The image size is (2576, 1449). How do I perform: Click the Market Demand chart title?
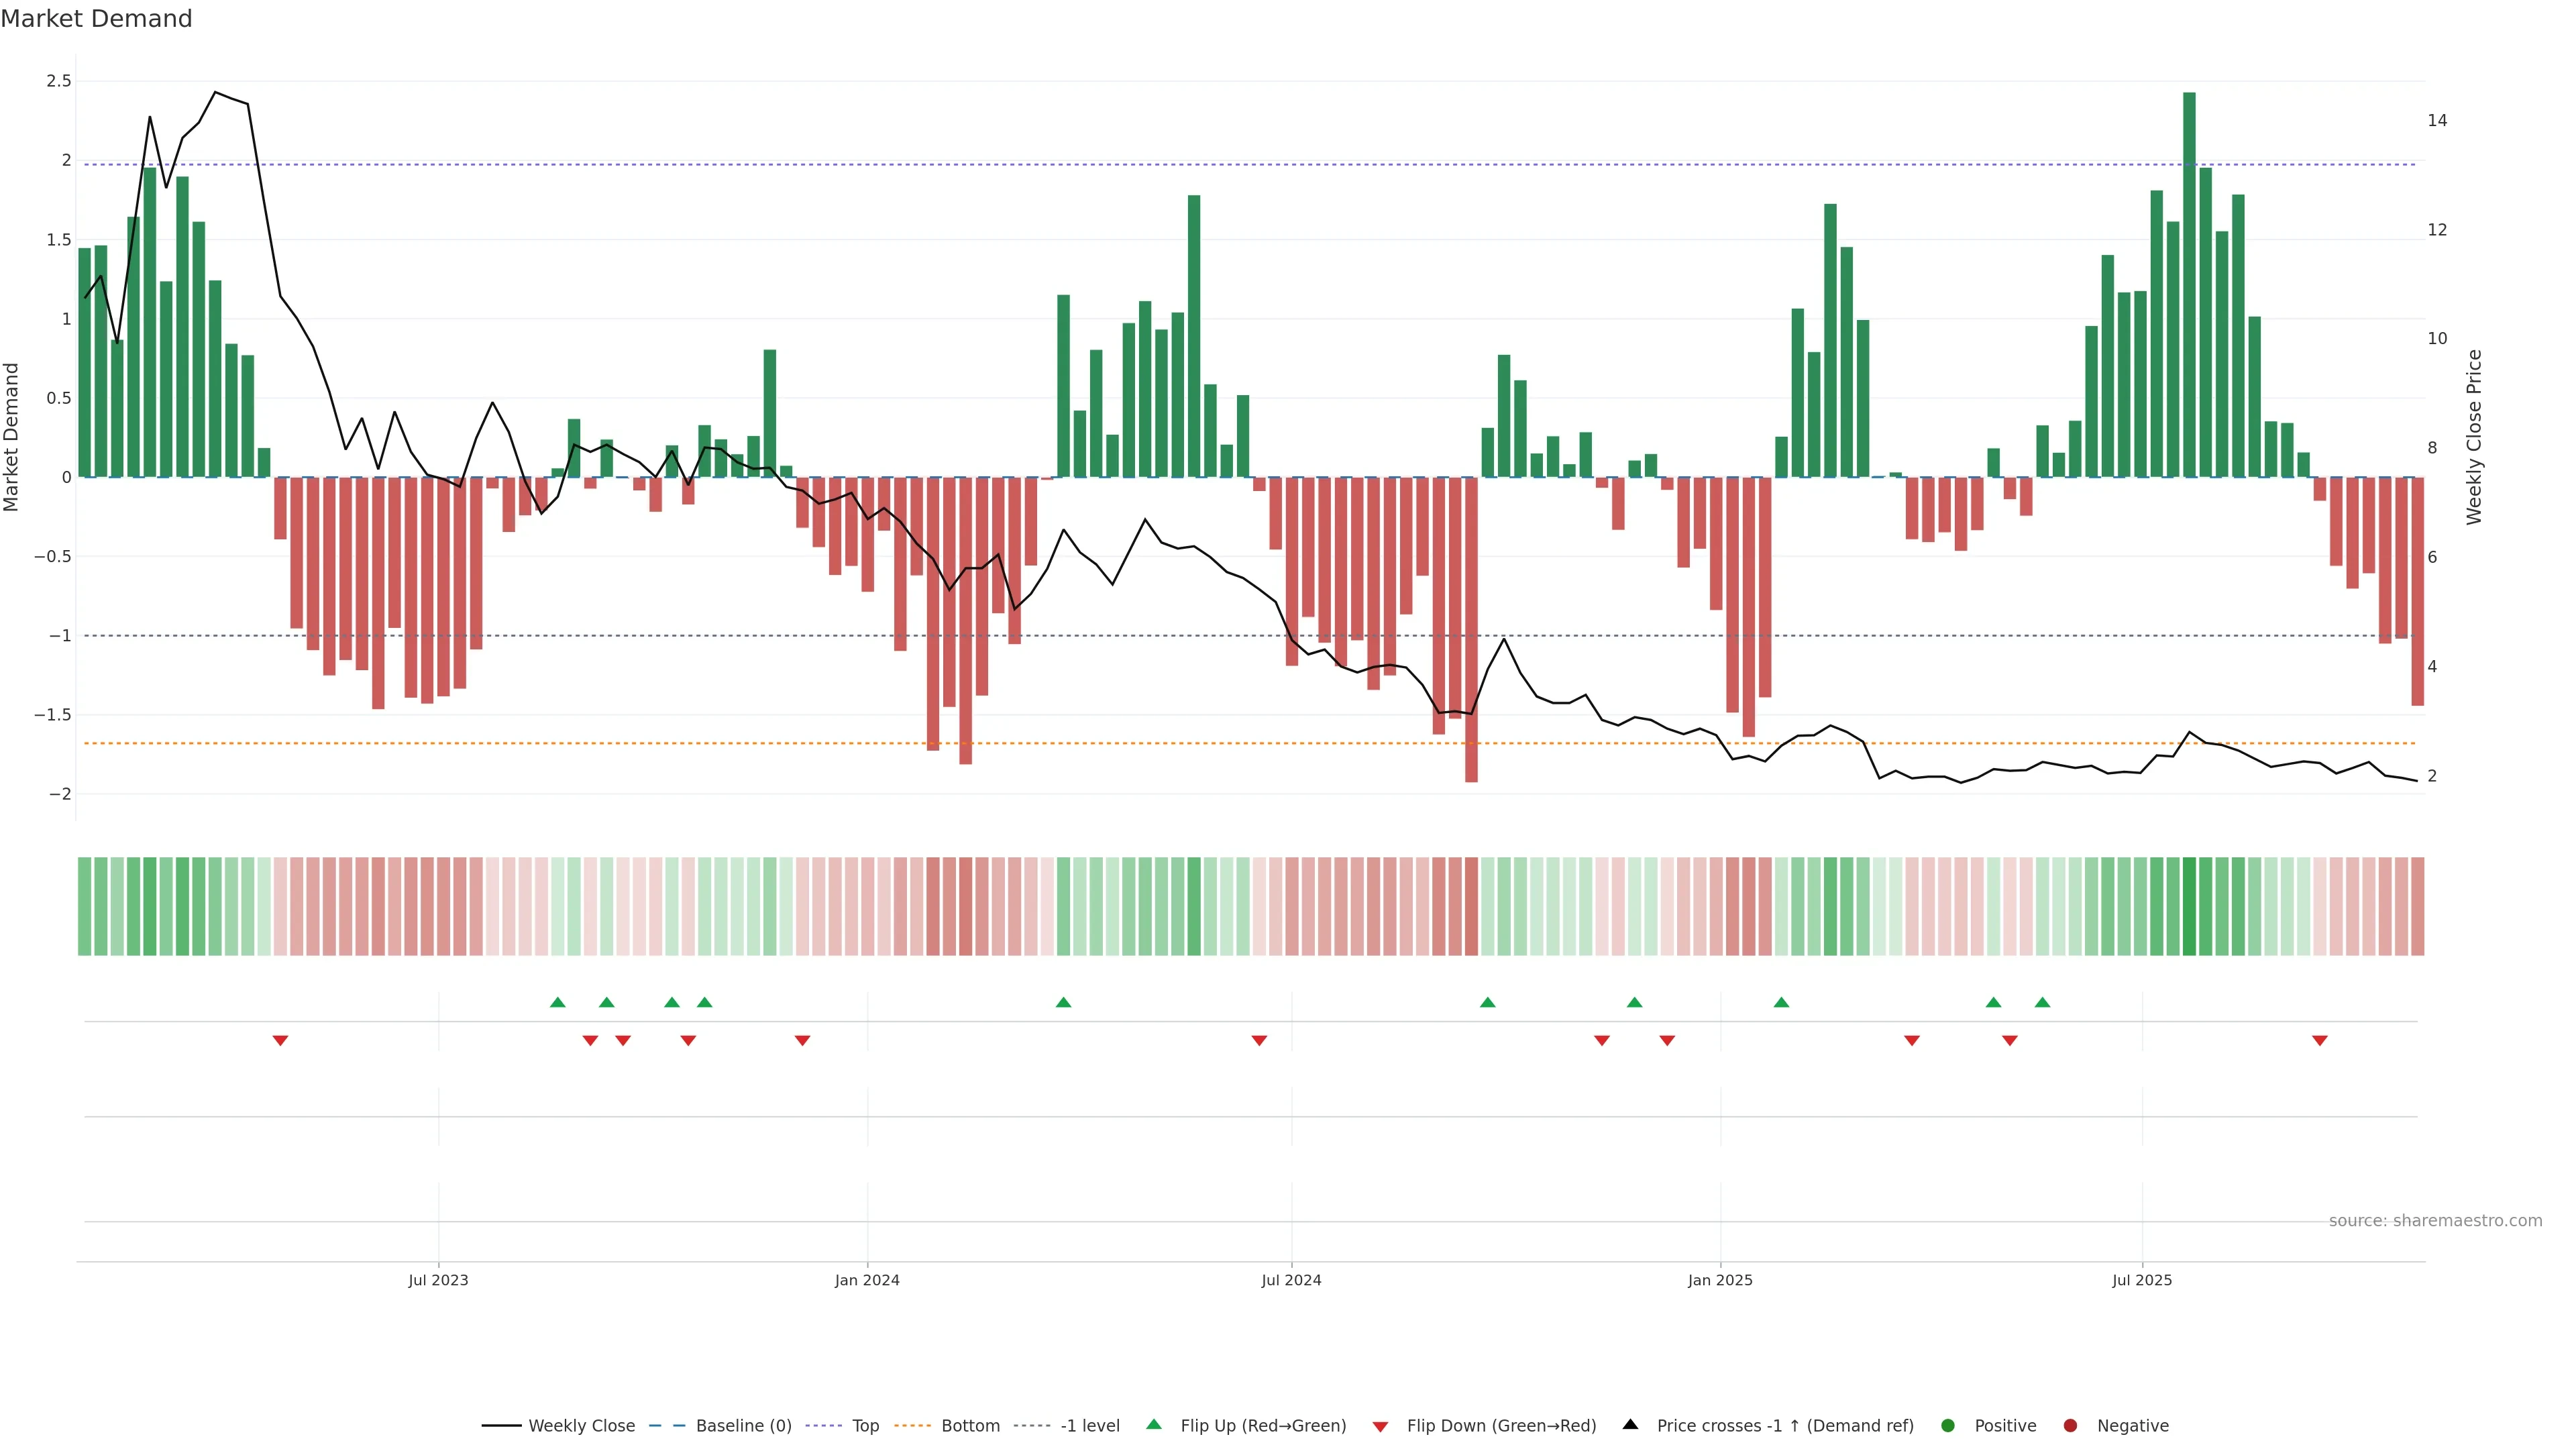[x=96, y=19]
